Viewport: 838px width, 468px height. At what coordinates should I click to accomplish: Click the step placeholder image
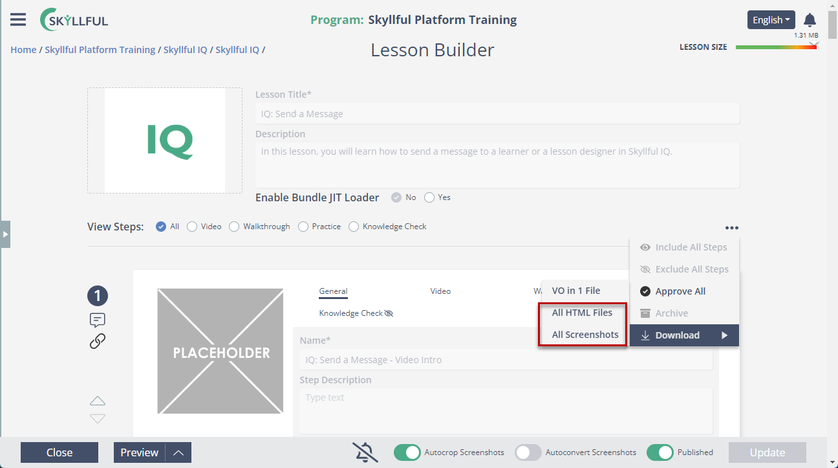click(220, 351)
